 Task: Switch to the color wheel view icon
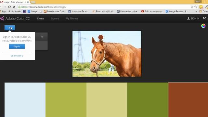[x=203, y=26]
